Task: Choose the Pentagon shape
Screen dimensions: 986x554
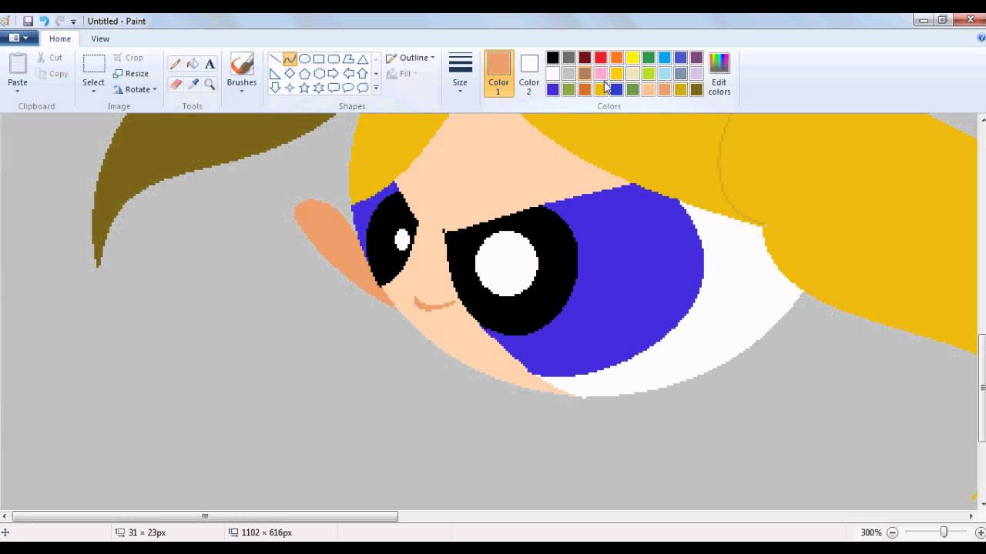Action: pyautogui.click(x=304, y=74)
